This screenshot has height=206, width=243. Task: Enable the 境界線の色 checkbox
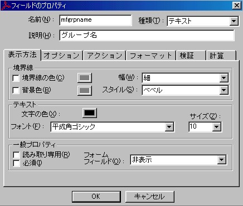tap(16, 78)
